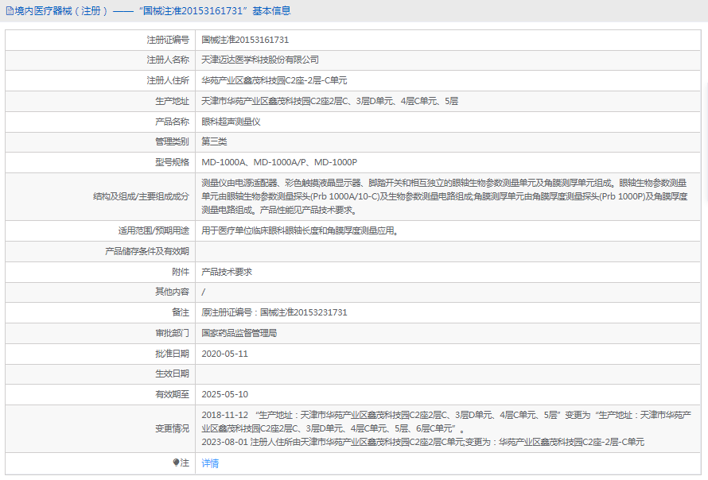
Task: Select the 审批部门 label
Action: (172, 333)
